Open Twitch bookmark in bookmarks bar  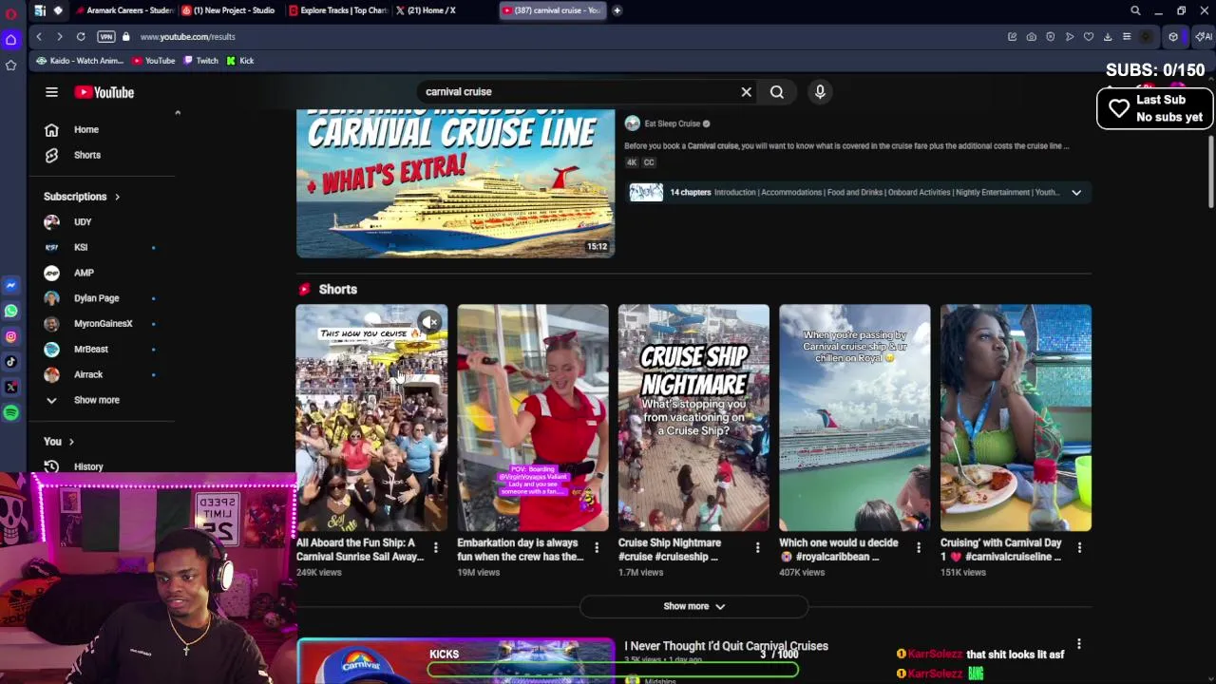click(x=201, y=61)
